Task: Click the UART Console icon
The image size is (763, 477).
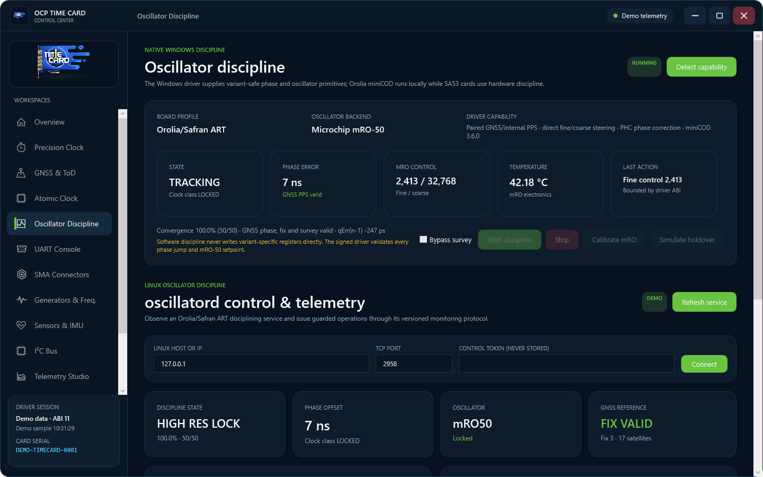Action: [x=21, y=249]
